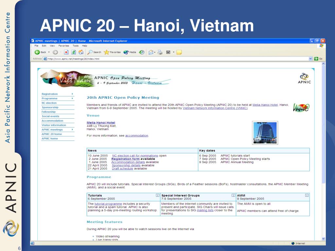Viewport: 335px width, 251px height.
Task: Open Back button history dropdown arrow
Action: coord(49,52)
